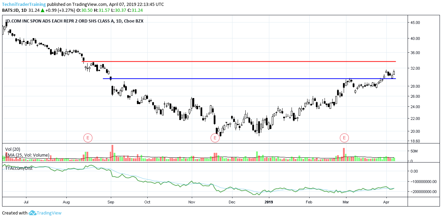Click the JD.COM INC SPON ADS chart title
This screenshot has height=219, width=442.
74,21
